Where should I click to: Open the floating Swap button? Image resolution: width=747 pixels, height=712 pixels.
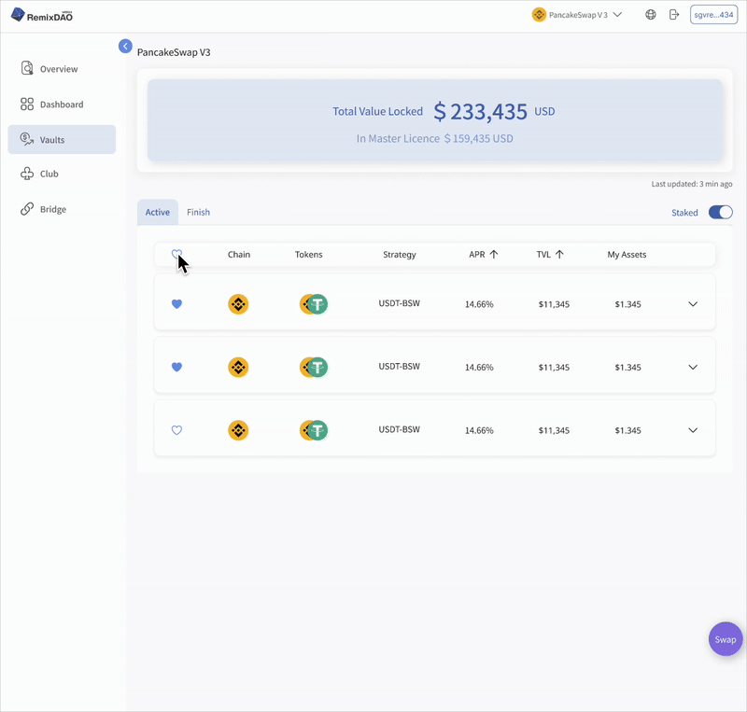[x=726, y=639]
